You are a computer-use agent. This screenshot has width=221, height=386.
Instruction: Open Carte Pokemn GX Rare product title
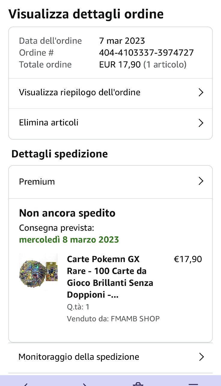click(110, 277)
